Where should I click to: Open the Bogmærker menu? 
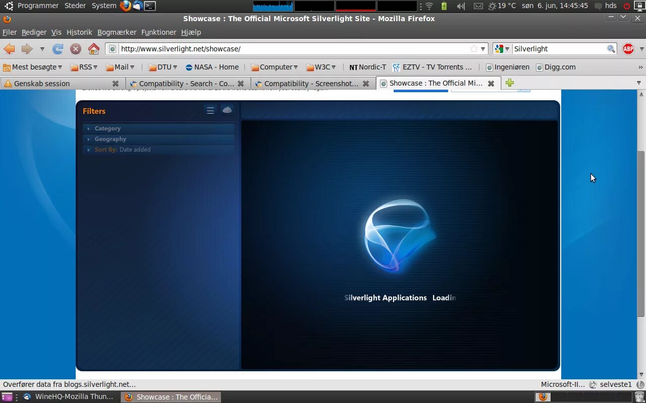[117, 32]
